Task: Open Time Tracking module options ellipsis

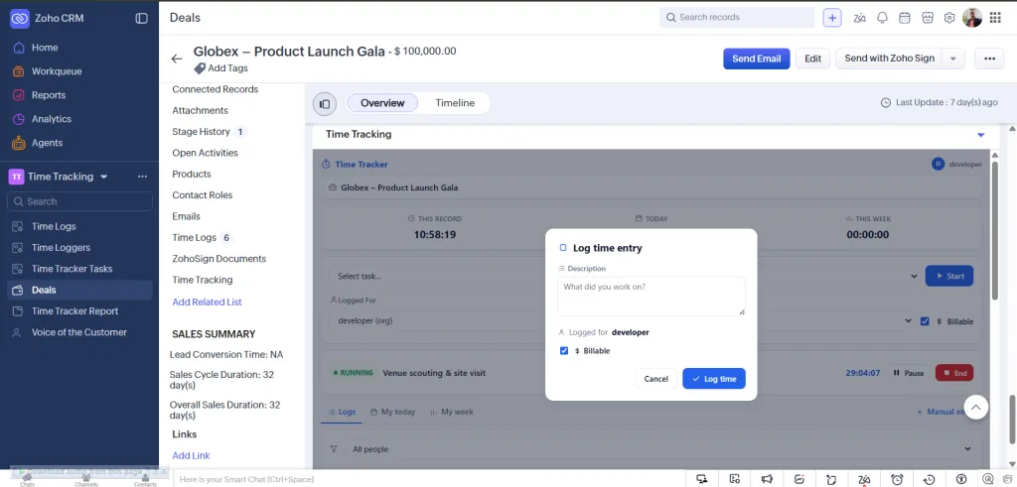Action: [x=143, y=177]
